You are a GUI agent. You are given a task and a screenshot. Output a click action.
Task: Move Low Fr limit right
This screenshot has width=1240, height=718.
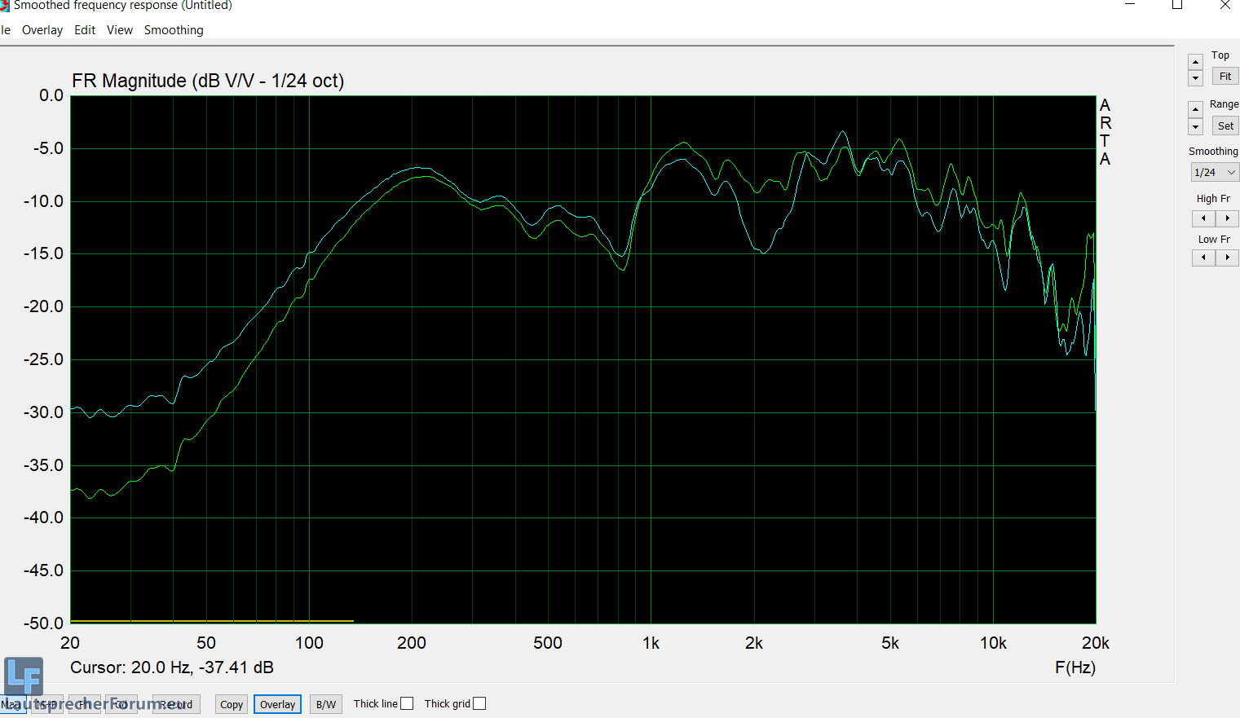click(x=1227, y=258)
